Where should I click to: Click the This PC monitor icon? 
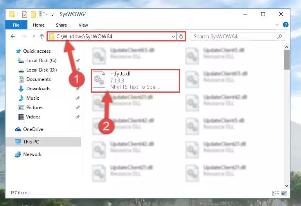point(18,142)
